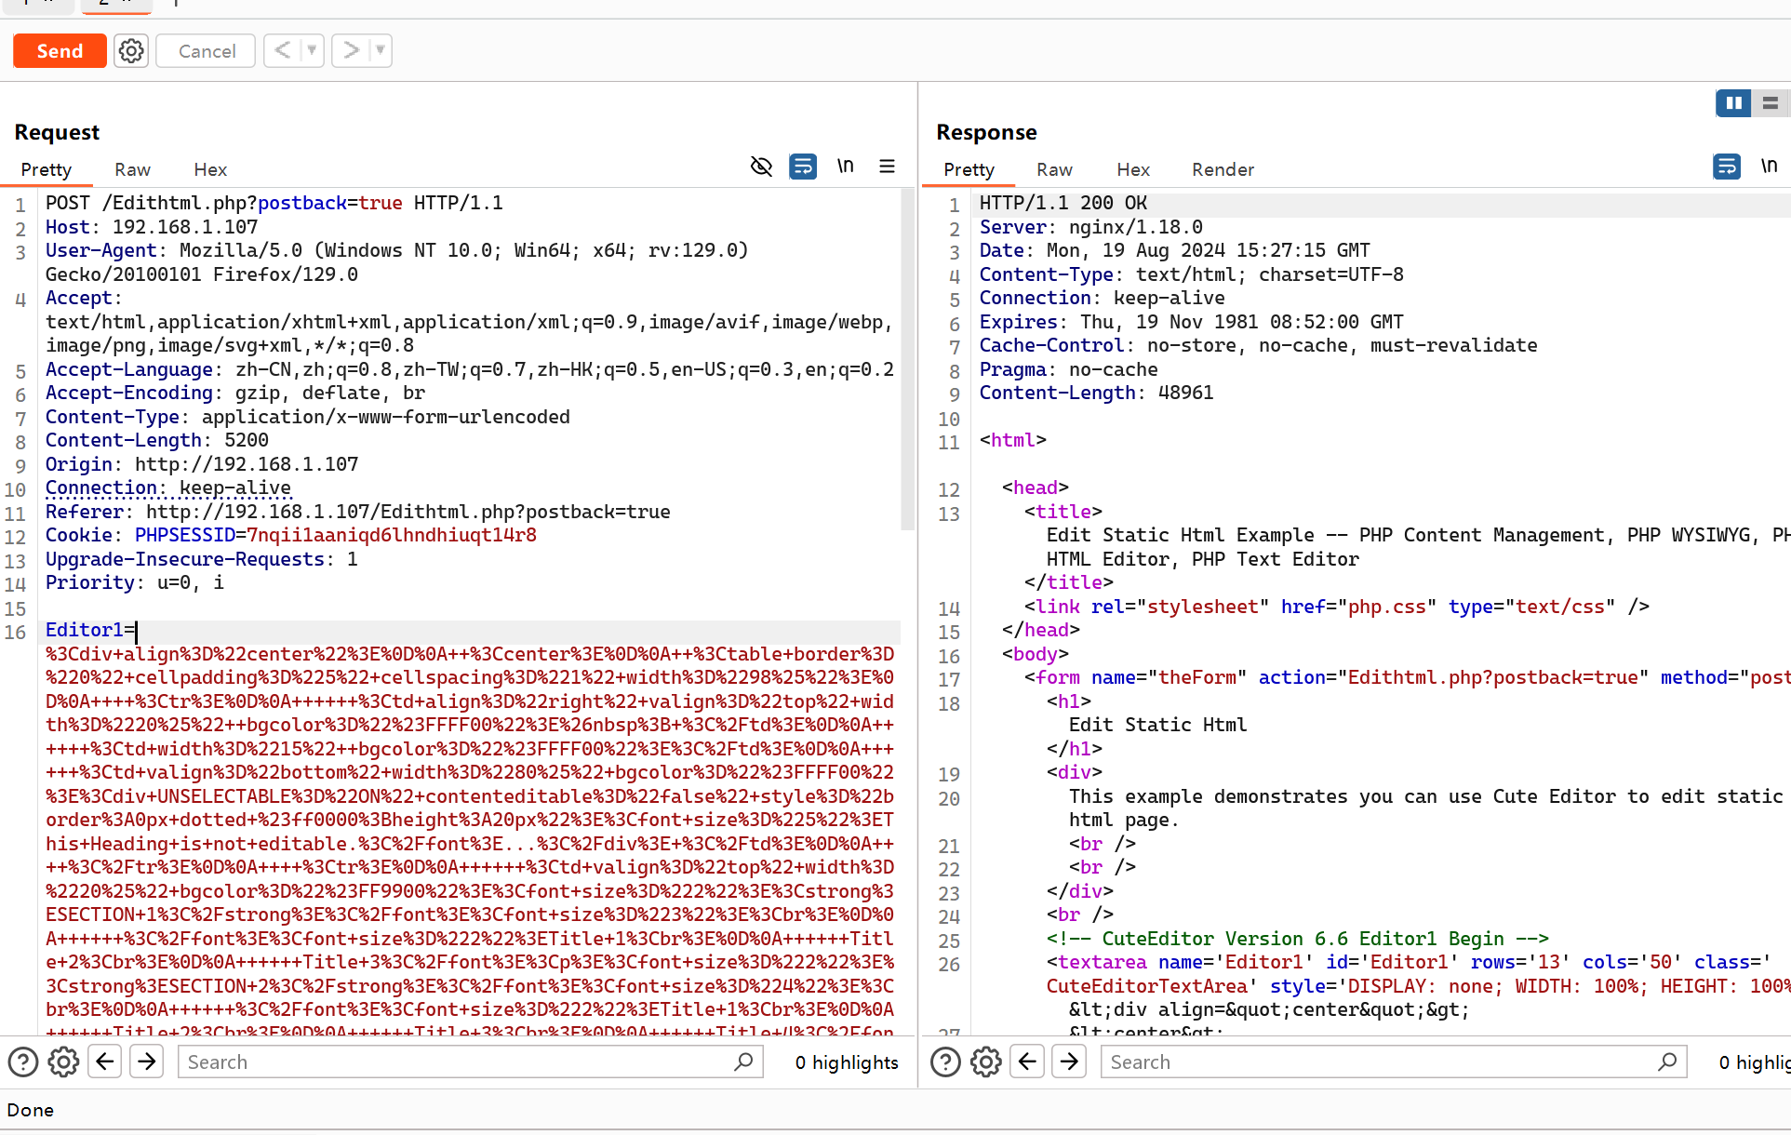Go to previous request in history
Viewport: 1791px width, 1135px height.
283,50
